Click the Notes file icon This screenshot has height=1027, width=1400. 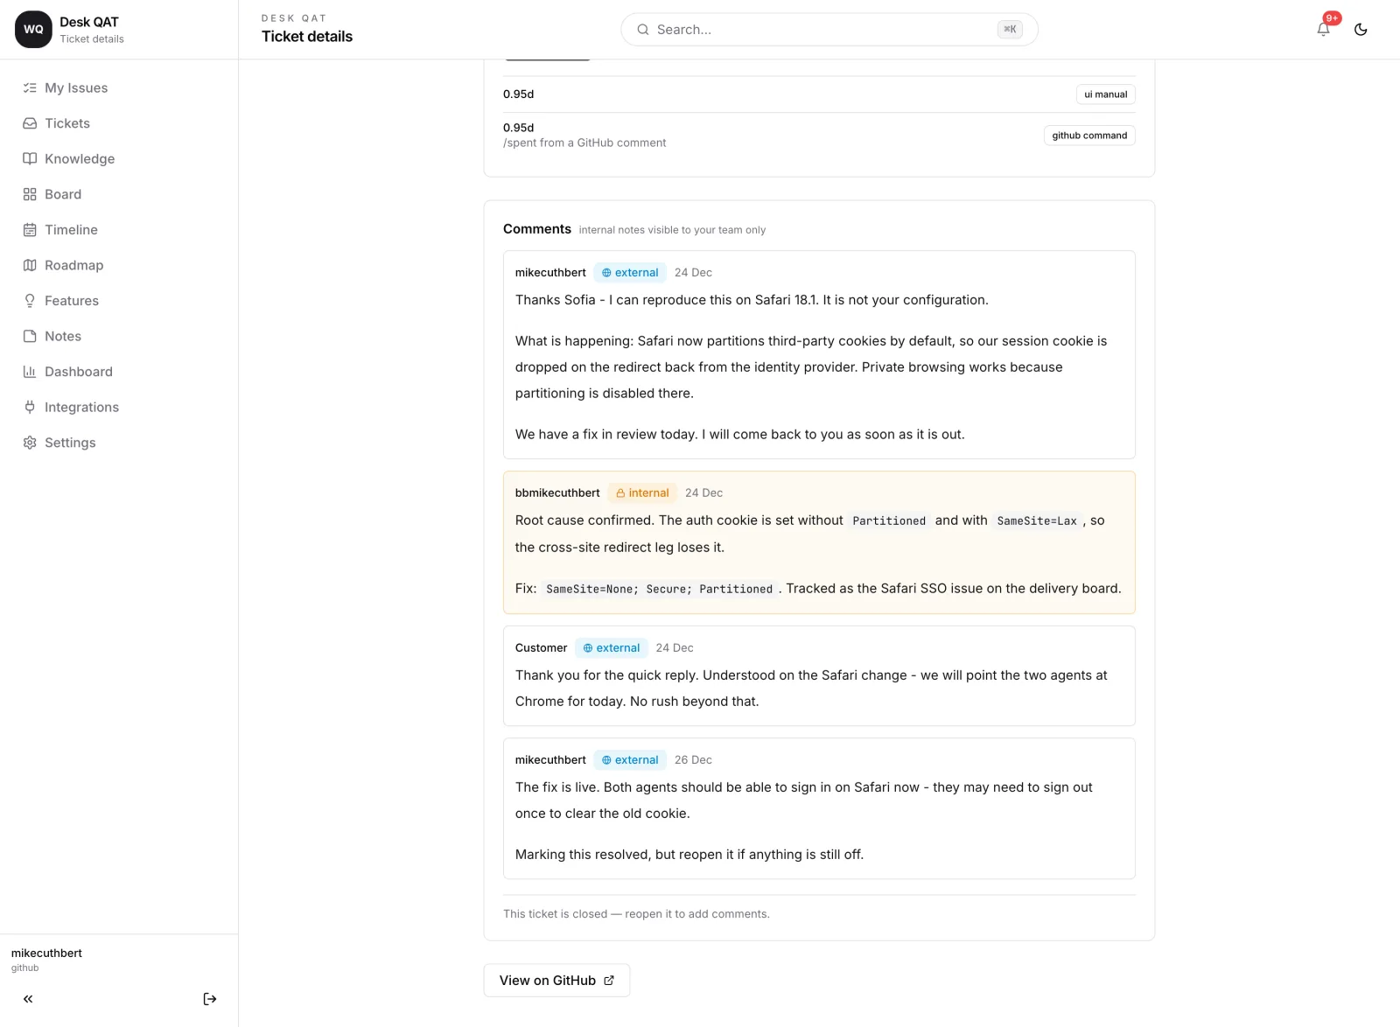pyautogui.click(x=30, y=336)
